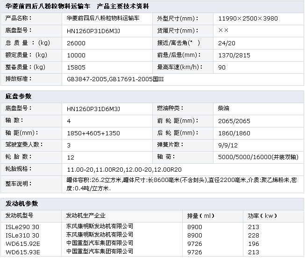The image size is (305, 258).
Task: Click the 接近/离去角 value 24/20
Action: click(x=227, y=43)
